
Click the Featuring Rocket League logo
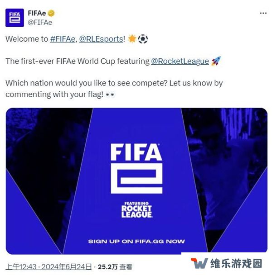point(136,210)
